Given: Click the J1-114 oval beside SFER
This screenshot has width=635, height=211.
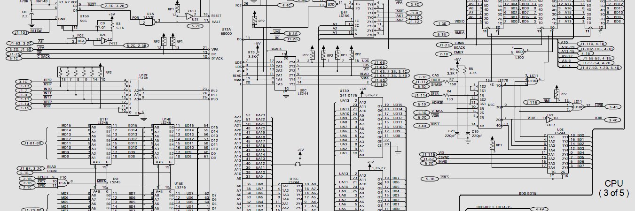Looking at the screenshot, I should coord(421,95).
